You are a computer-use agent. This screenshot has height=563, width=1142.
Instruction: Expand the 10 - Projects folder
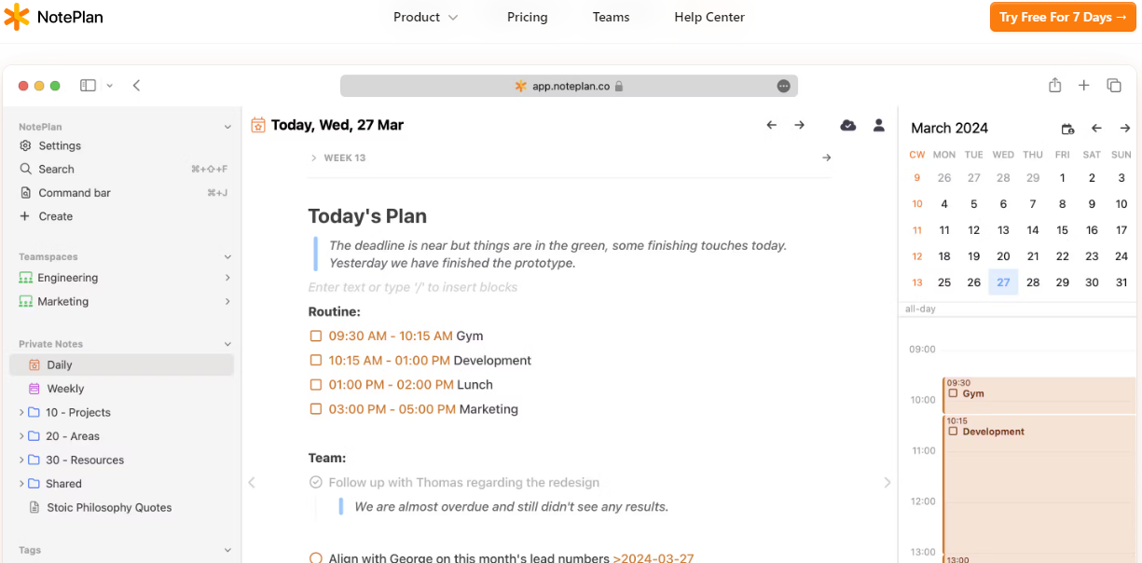click(x=21, y=412)
